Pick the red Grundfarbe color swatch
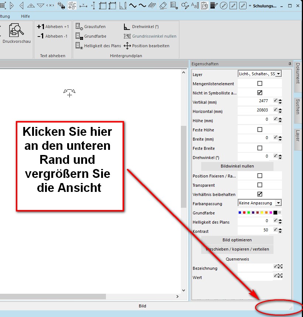Viewport: 303px width, 317px height. 244,213
